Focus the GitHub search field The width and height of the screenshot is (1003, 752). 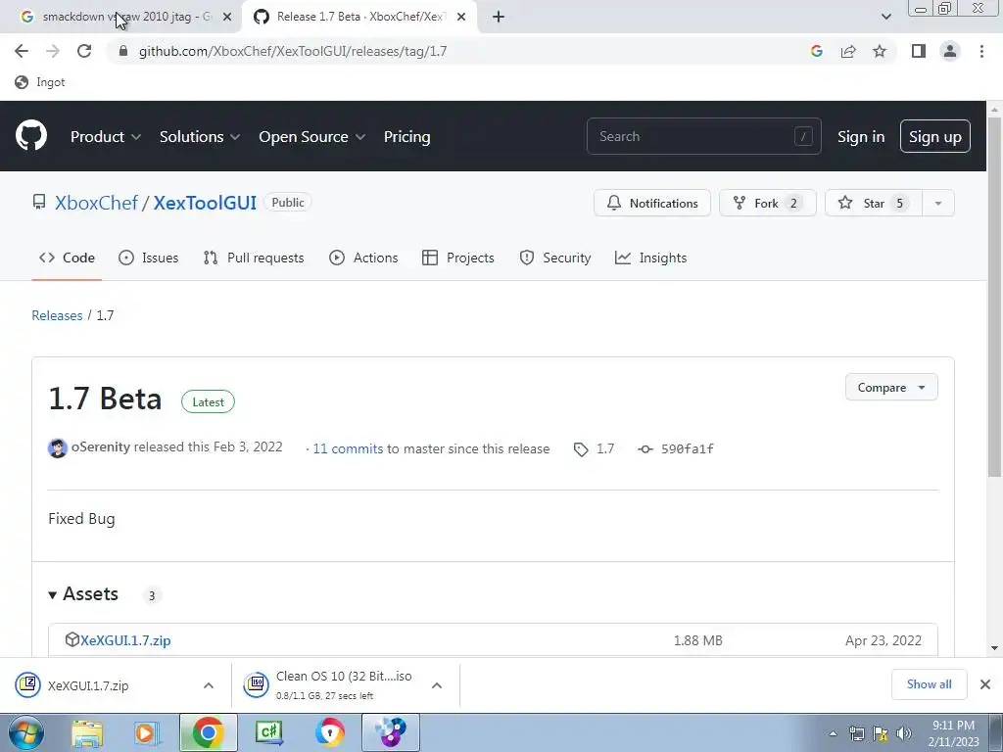pyautogui.click(x=703, y=136)
